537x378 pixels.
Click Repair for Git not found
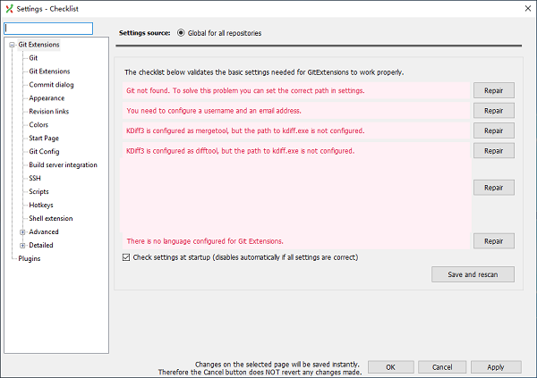coord(493,90)
